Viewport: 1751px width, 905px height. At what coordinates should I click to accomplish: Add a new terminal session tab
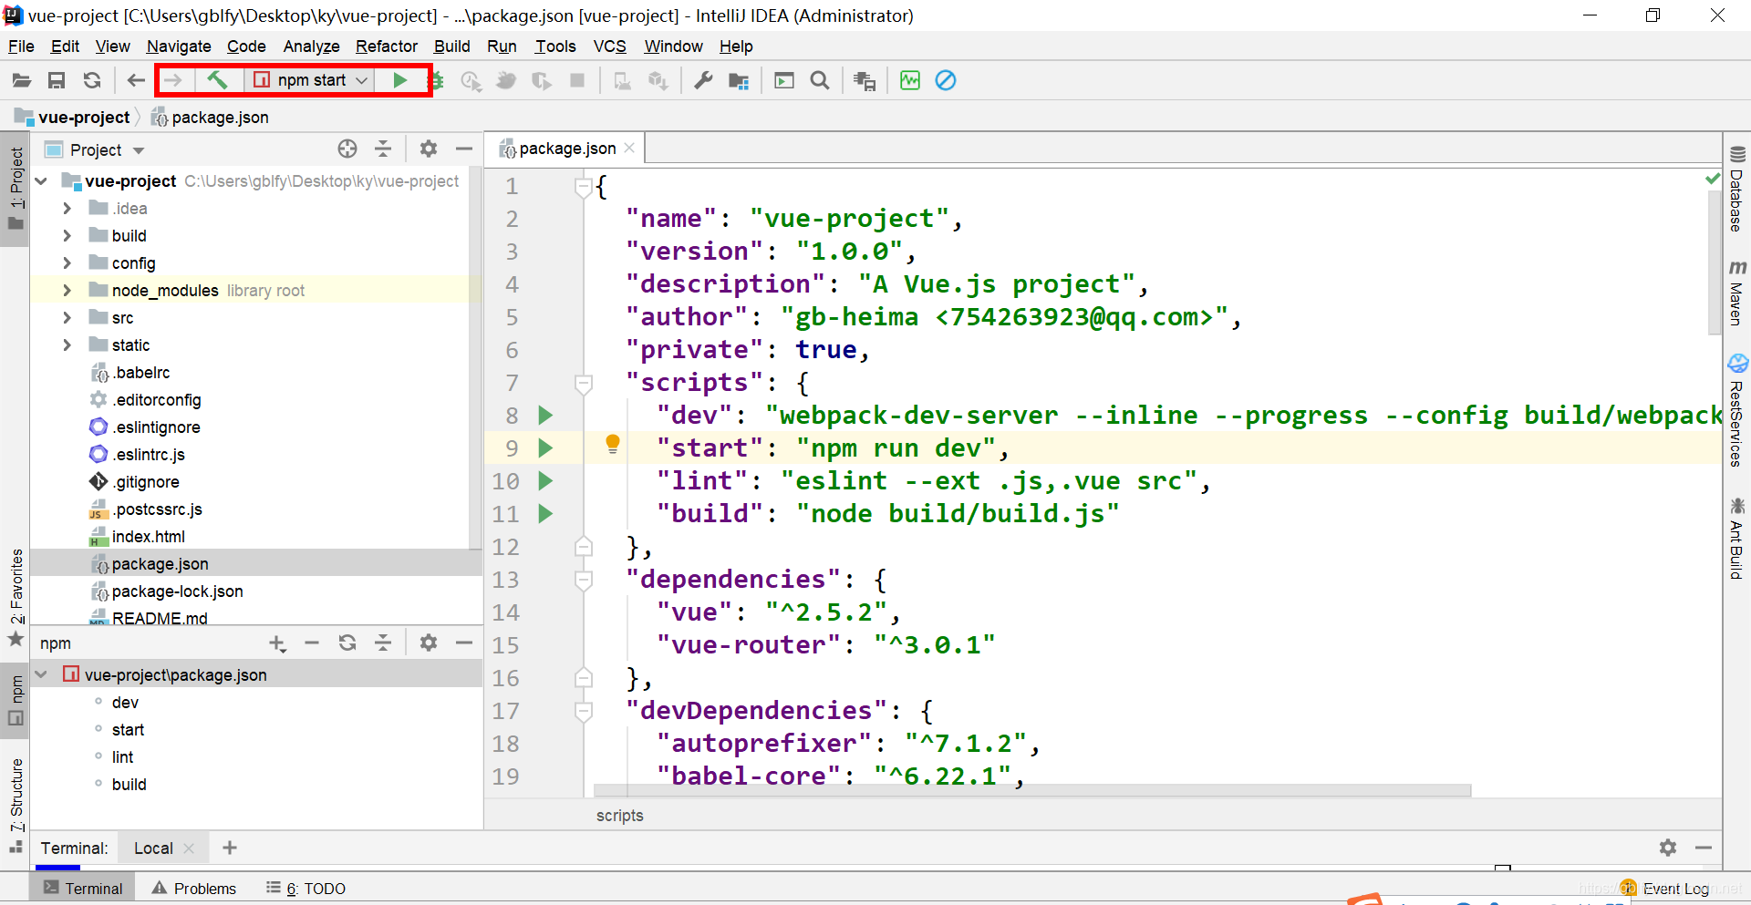pos(230,848)
